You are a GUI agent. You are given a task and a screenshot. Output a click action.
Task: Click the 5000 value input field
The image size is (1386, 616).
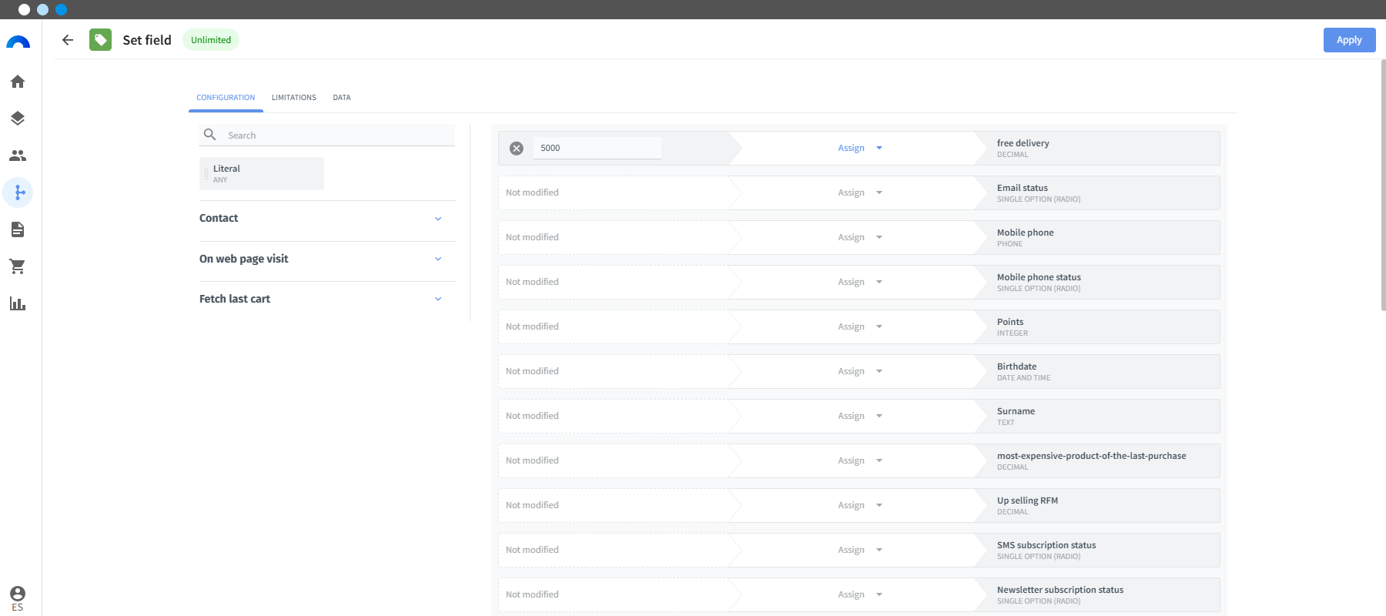pos(598,148)
